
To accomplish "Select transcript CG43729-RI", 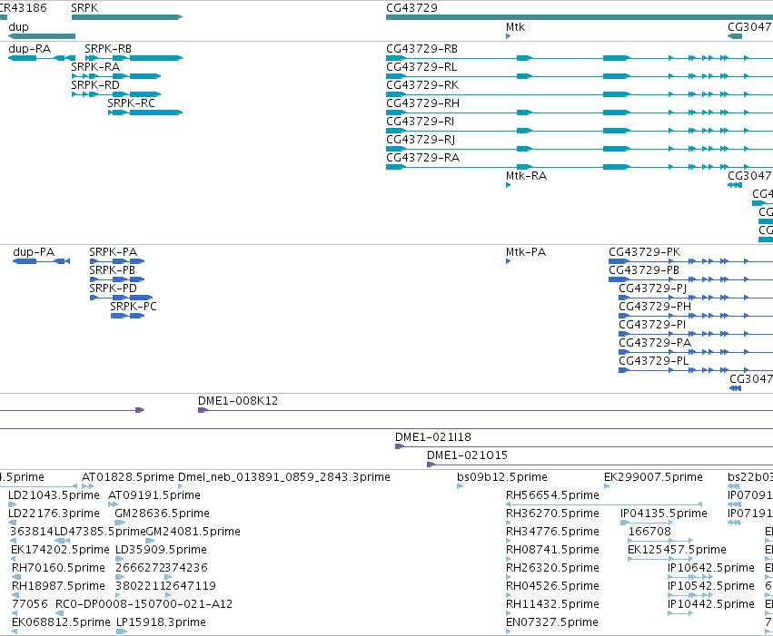I will tap(420, 122).
